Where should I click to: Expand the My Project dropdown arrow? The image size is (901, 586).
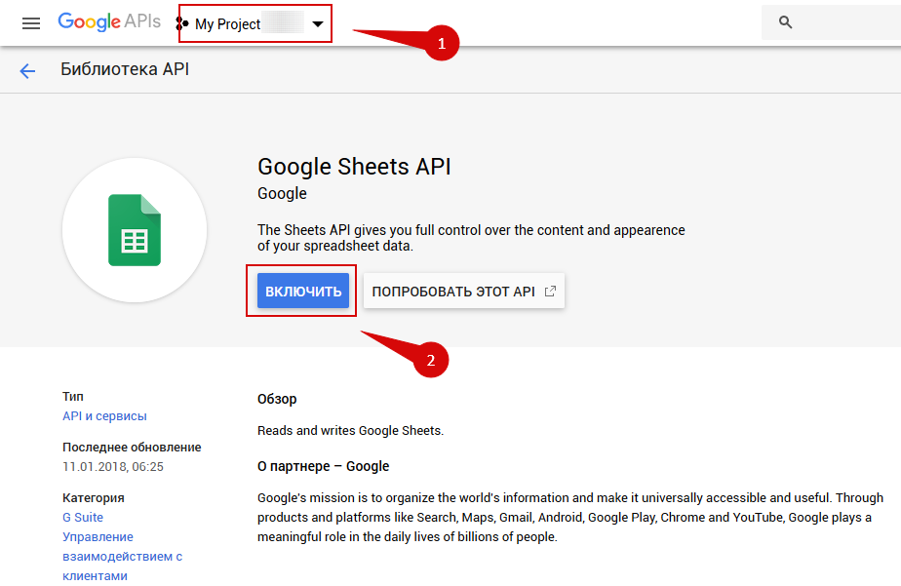[318, 24]
